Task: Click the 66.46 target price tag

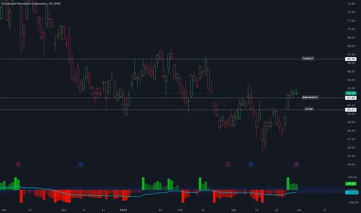Action: 351,59
